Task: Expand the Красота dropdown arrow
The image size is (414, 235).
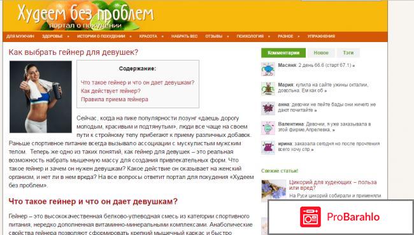Action: (x=162, y=36)
